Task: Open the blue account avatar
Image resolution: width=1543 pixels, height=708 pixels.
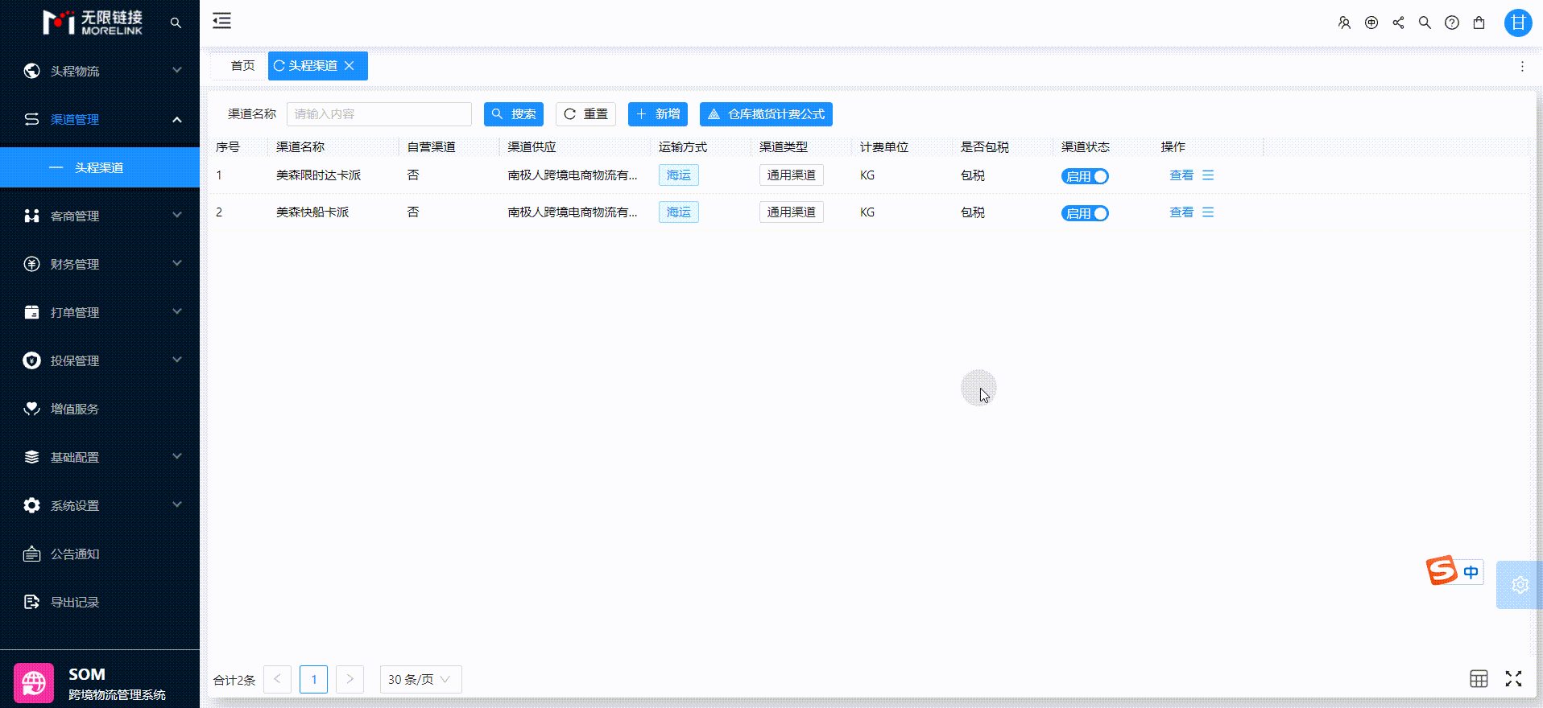Action: point(1518,23)
